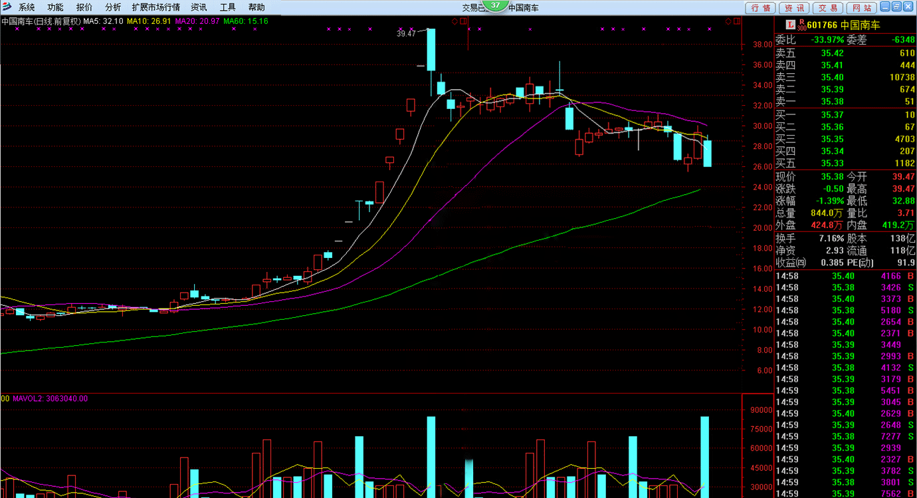Click the 总量 844.0万 value
This screenshot has width=917, height=498.
point(827,213)
